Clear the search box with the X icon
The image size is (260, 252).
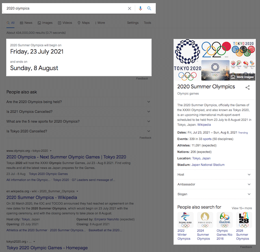pos(130,8)
